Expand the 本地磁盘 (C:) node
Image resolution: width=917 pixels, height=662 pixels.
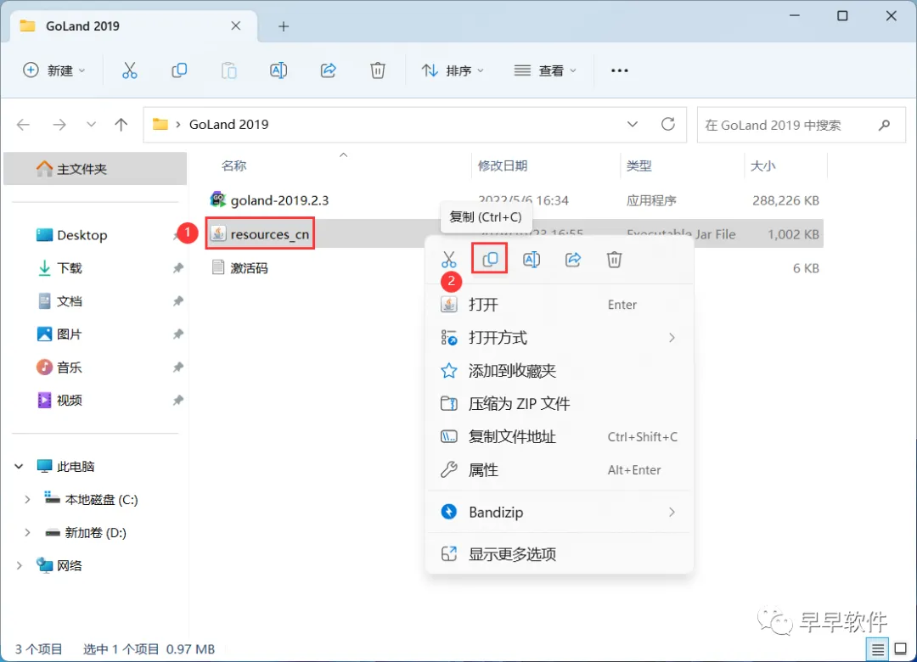point(27,499)
